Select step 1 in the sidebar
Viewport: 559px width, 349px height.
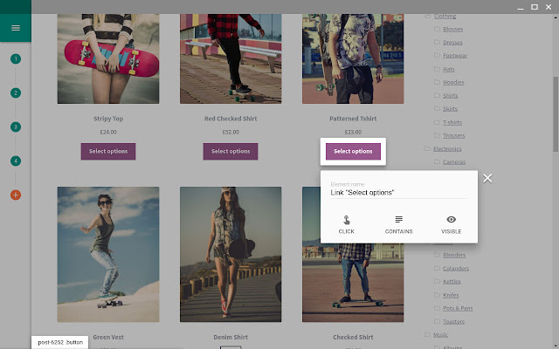point(16,58)
